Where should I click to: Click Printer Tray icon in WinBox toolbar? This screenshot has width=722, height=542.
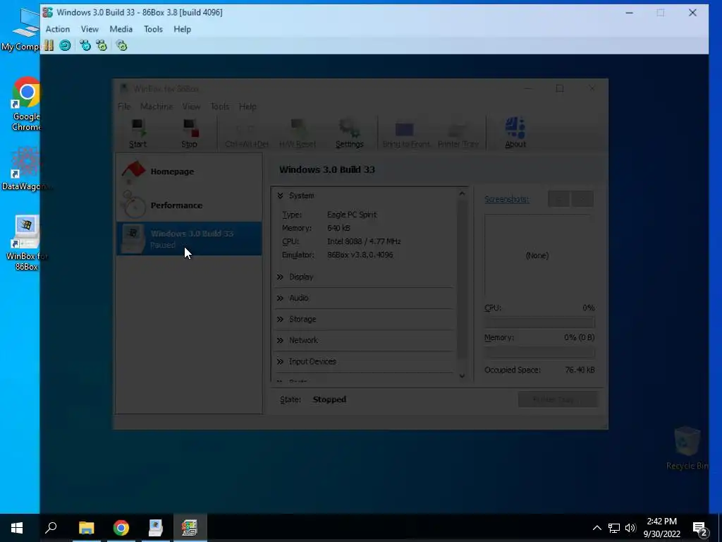click(458, 133)
